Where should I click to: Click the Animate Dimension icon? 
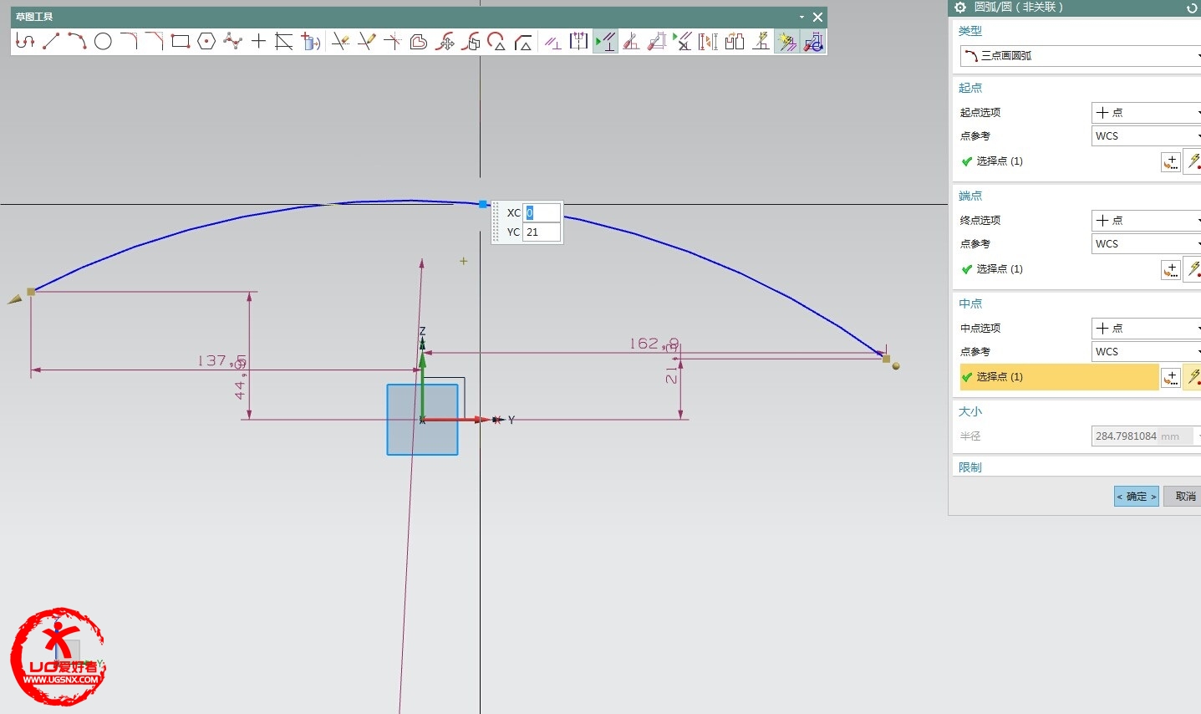pos(709,41)
